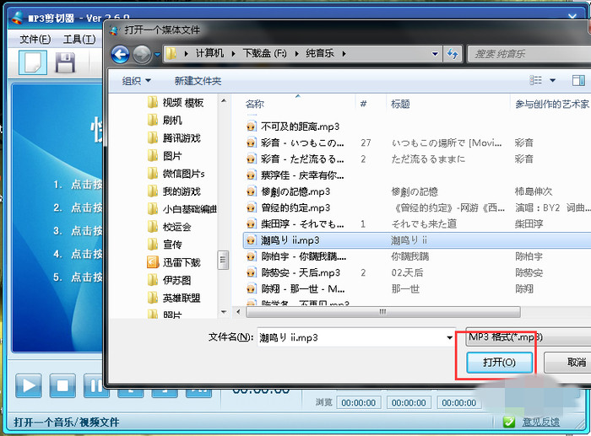Sort by the 标题 column header

tap(400, 104)
